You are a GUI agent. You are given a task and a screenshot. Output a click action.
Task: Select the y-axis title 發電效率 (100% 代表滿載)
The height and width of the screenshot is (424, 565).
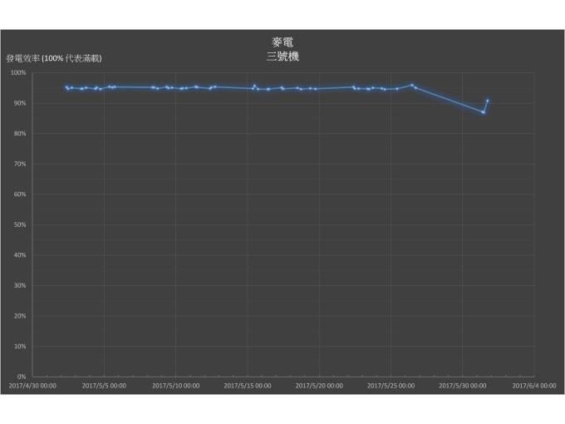[x=54, y=58]
